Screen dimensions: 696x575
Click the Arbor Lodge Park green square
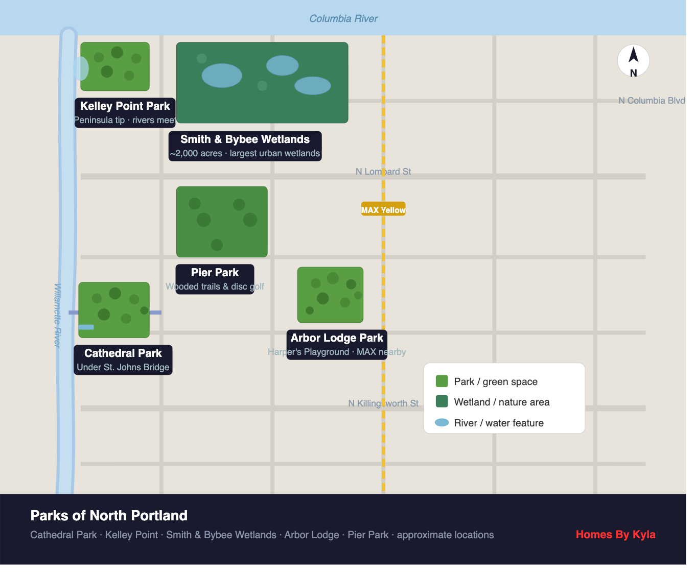click(x=330, y=295)
